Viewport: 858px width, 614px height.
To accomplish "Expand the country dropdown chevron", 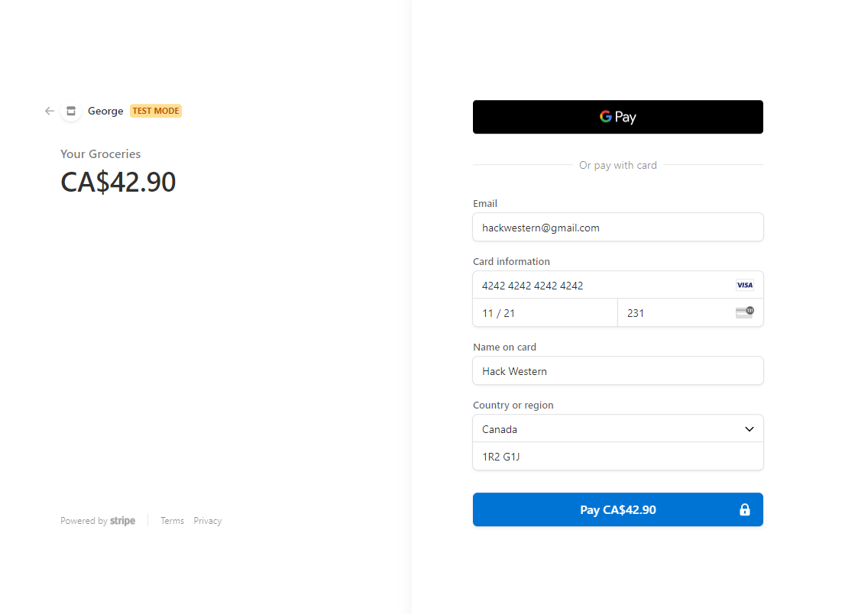I will [x=749, y=429].
